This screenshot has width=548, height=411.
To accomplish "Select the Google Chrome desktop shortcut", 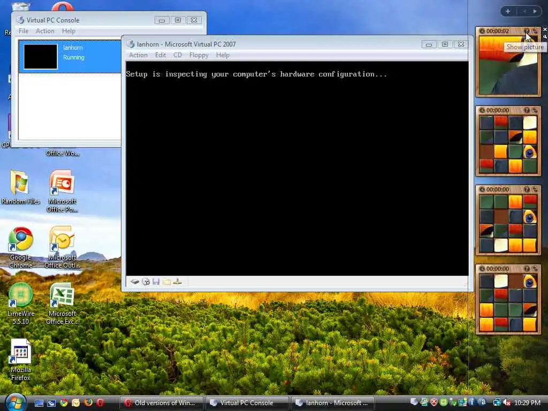I will tap(21, 247).
